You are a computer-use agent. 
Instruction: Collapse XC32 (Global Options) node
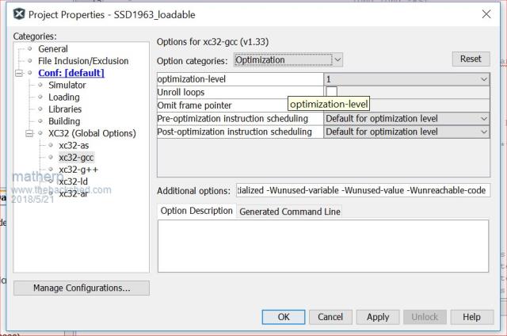pyautogui.click(x=29, y=133)
